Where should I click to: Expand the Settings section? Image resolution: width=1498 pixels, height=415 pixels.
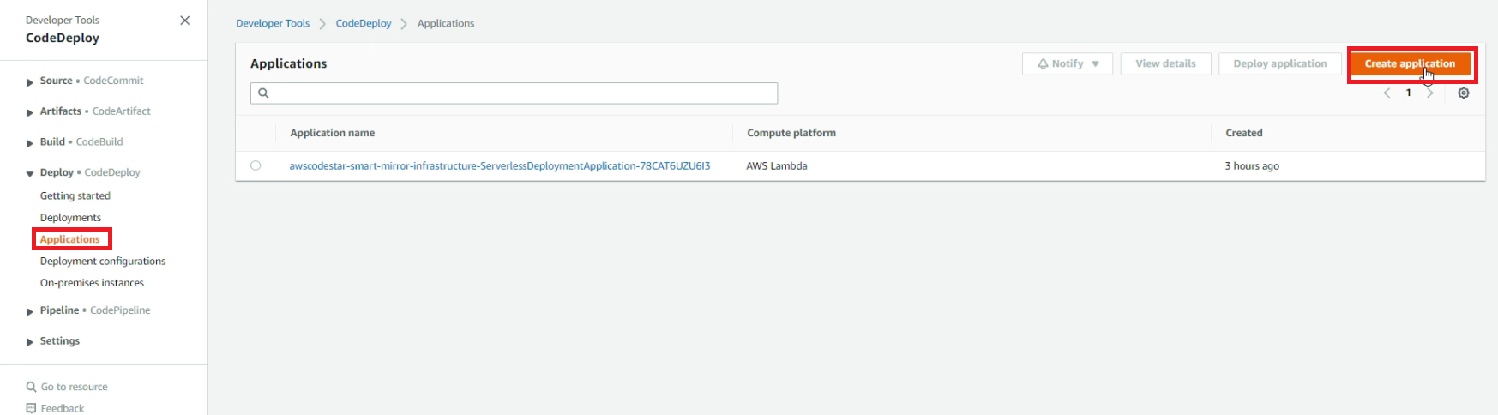click(30, 342)
